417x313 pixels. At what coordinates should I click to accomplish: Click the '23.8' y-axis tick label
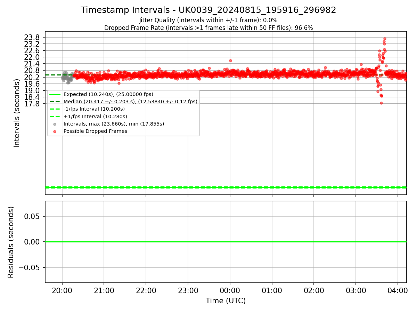click(33, 37)
